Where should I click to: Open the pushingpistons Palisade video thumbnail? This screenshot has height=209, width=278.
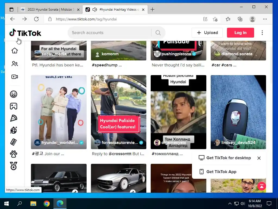tap(178, 51)
